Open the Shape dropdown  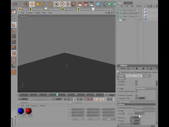pyautogui.click(x=145, y=111)
